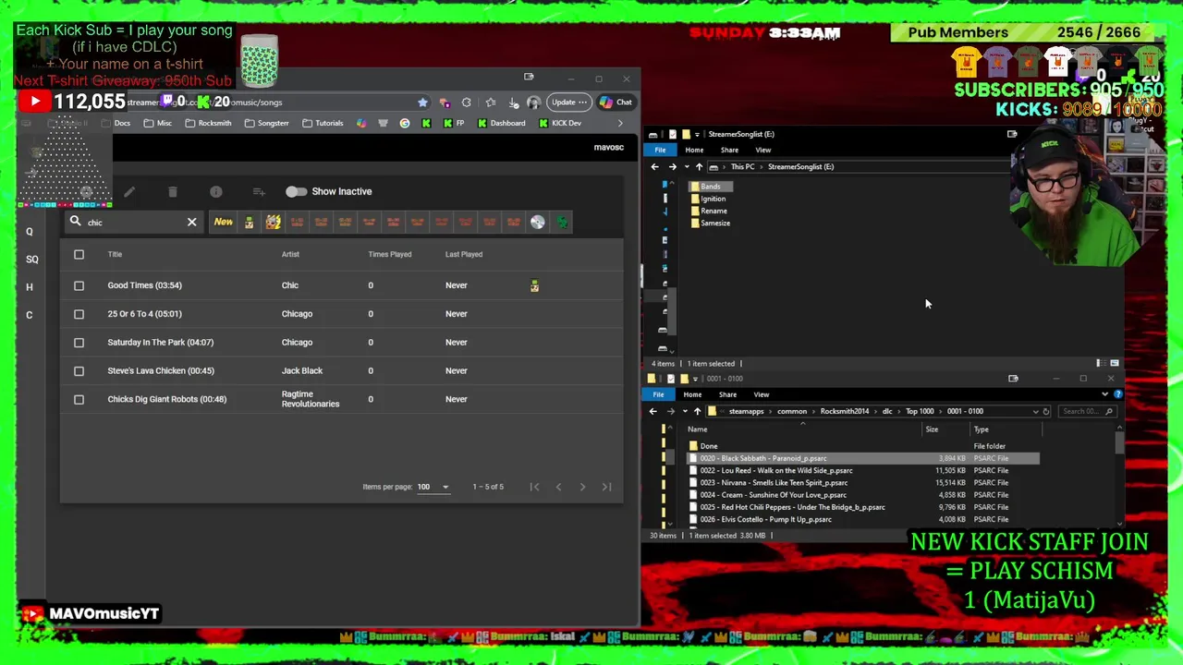Clear the 'chic' search with the X icon
This screenshot has height=665, width=1183.
coord(191,222)
